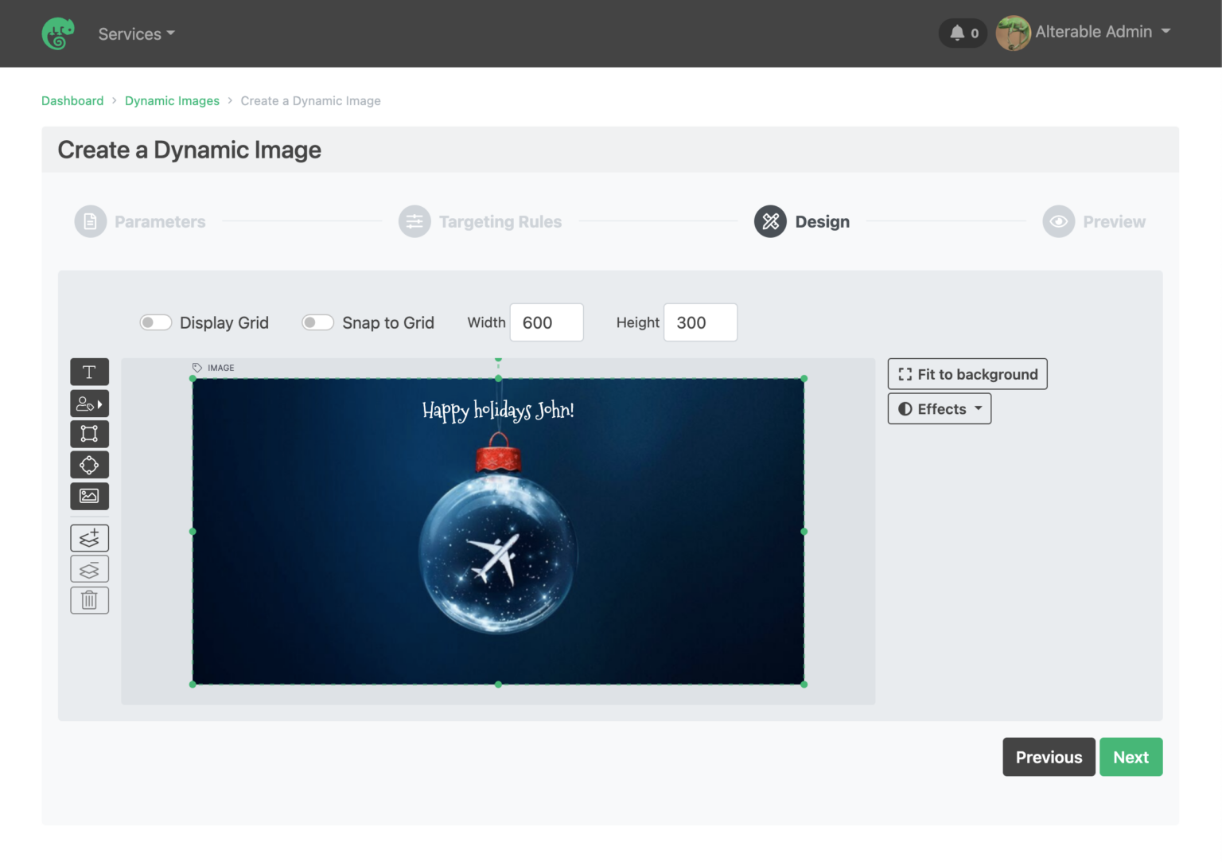The height and width of the screenshot is (862, 1222).
Task: Select the Personalization tag tool
Action: [89, 404]
